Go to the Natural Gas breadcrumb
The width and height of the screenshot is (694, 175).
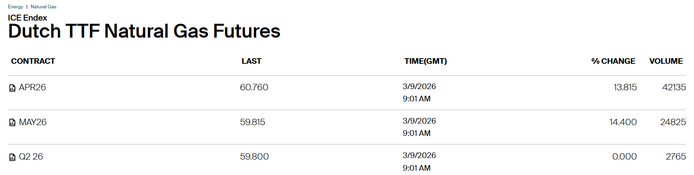(44, 7)
